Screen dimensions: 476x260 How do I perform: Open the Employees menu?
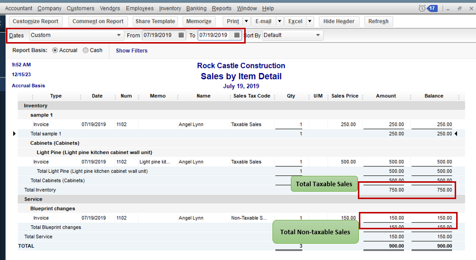tap(139, 8)
